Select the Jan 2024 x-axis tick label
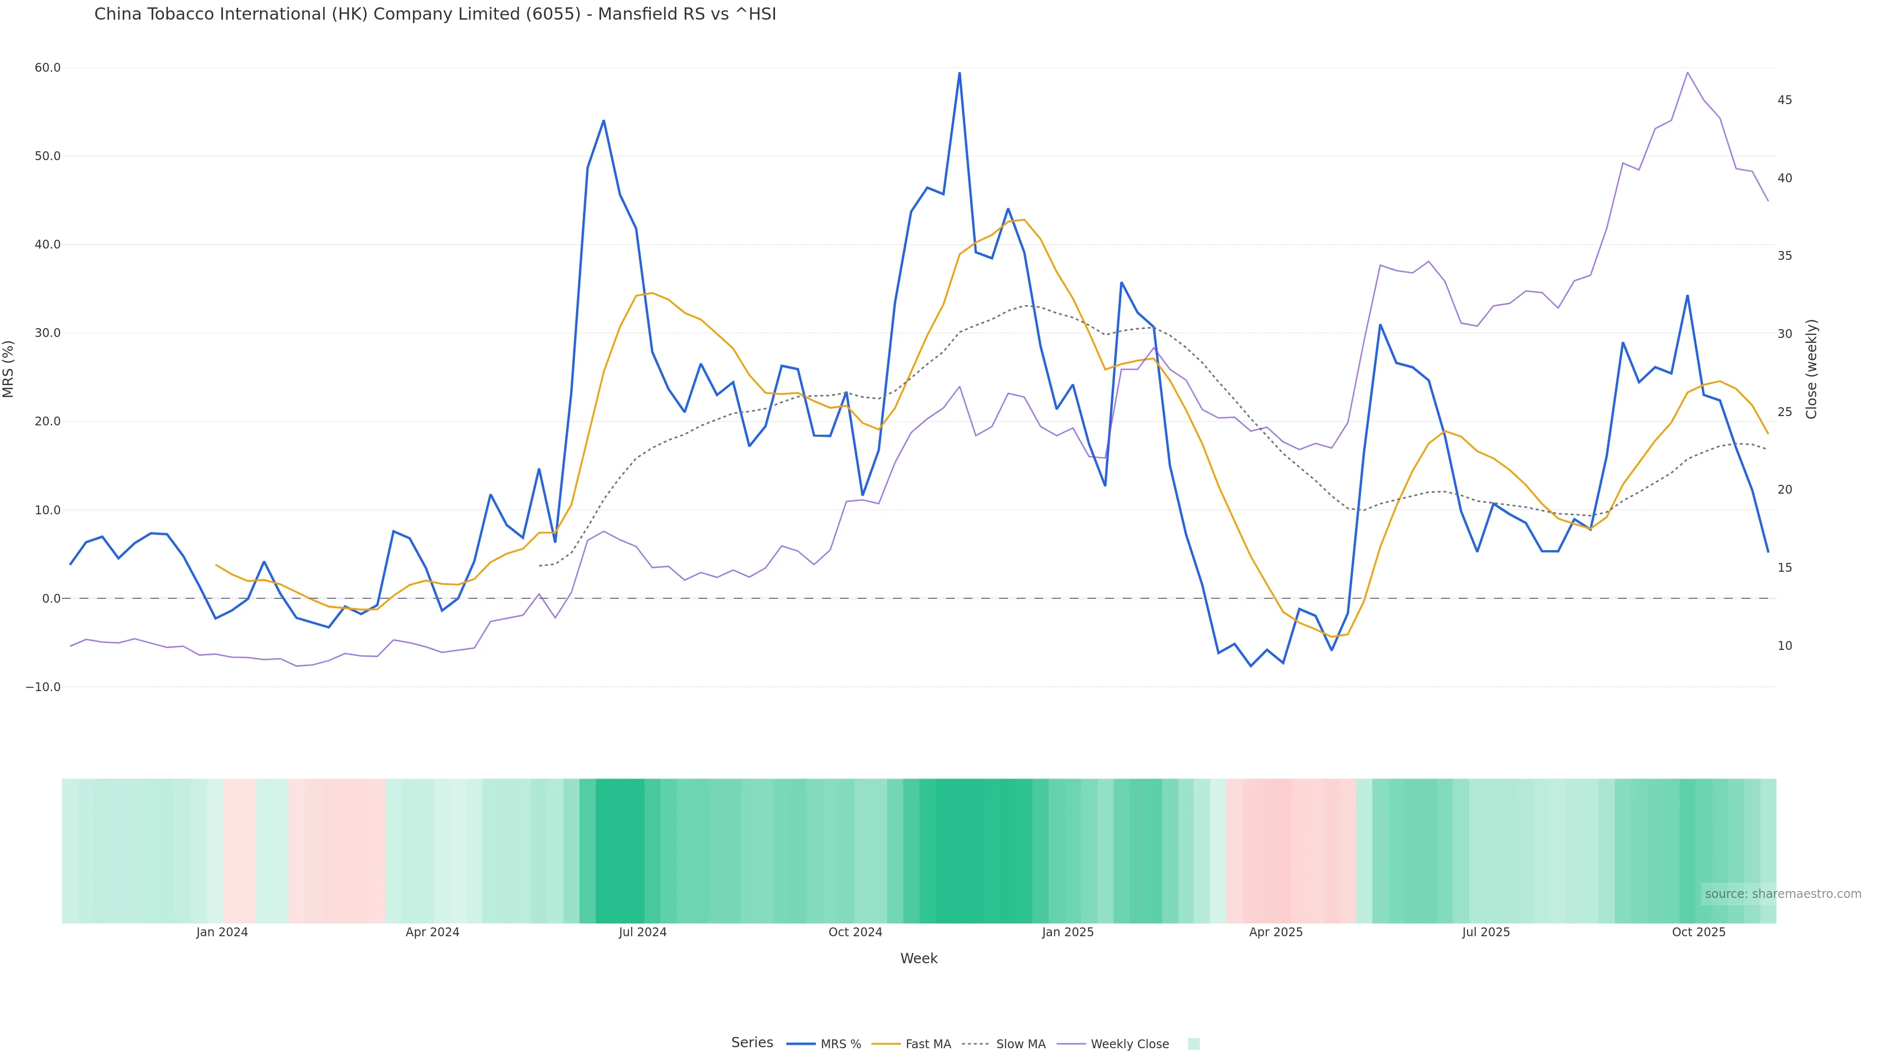The image size is (1886, 1061). click(222, 933)
